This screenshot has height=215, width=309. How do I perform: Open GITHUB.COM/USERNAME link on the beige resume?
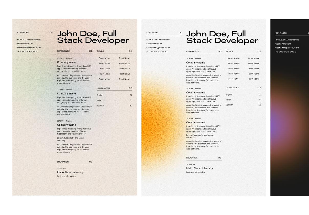click(29, 39)
